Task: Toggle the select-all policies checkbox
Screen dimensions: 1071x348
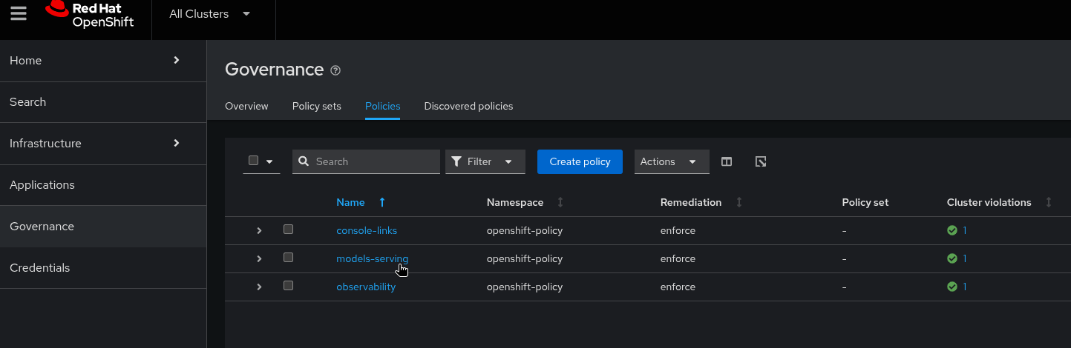Action: pos(253,161)
